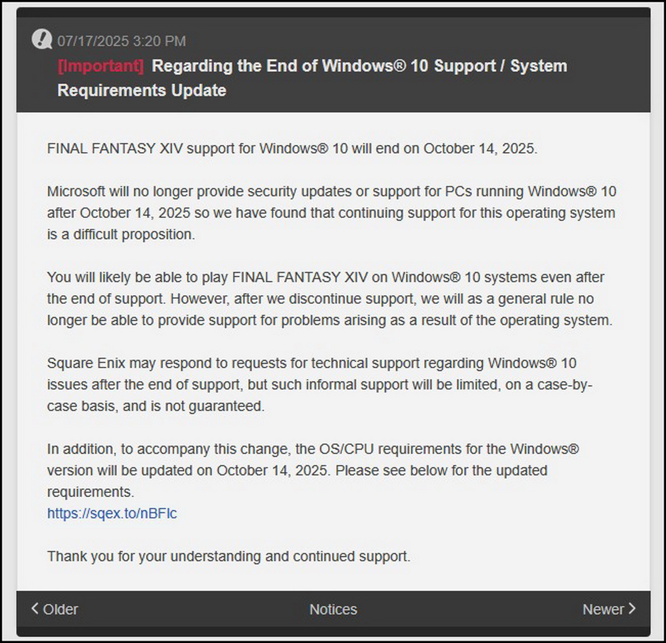Click "Requirements Update" on the title's second line
This screenshot has height=643, width=666.
(142, 90)
